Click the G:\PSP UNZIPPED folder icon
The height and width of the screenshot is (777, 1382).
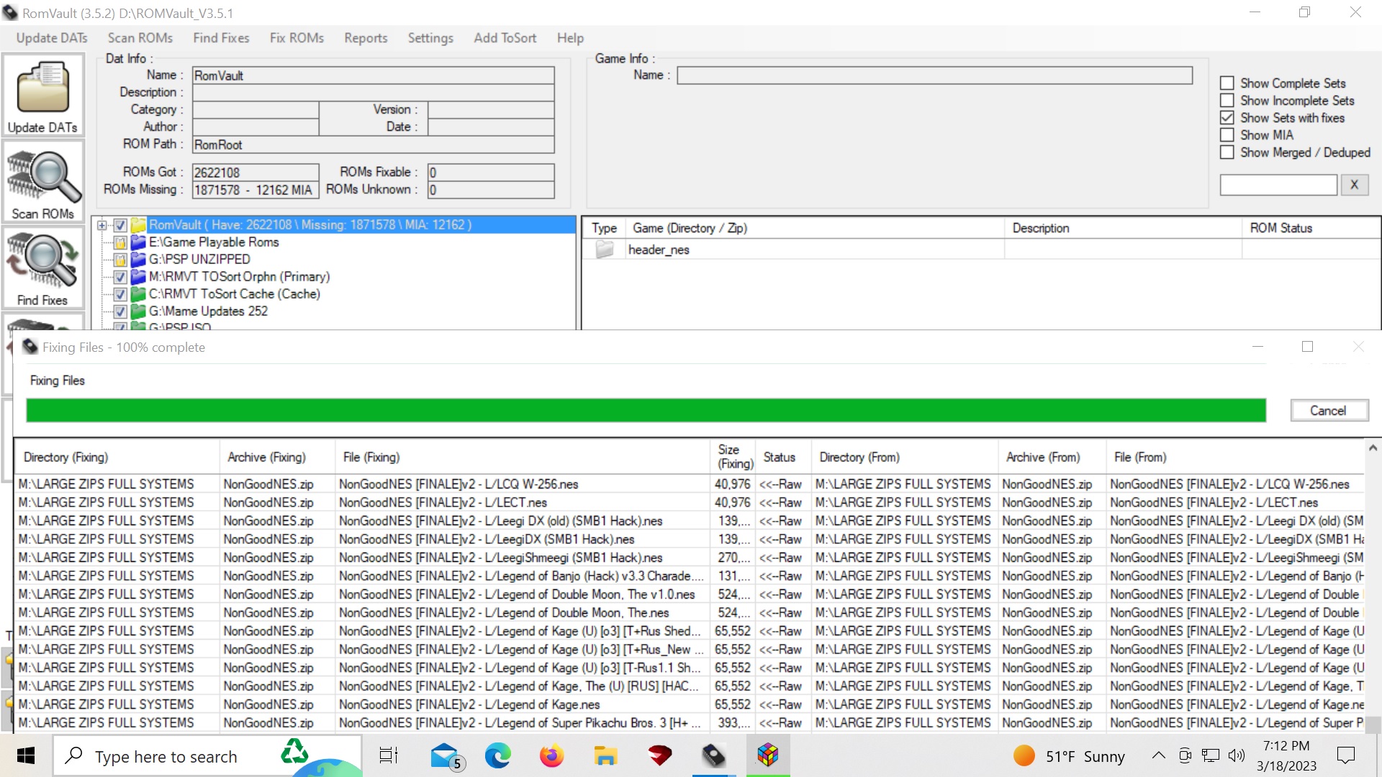coord(138,260)
